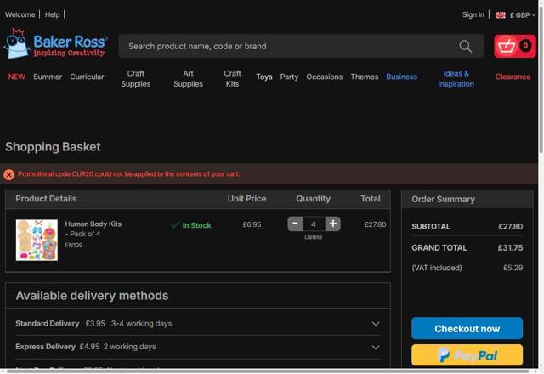Open the NEW menu

point(17,76)
